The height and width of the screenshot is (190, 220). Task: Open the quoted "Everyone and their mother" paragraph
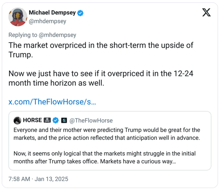point(107,134)
